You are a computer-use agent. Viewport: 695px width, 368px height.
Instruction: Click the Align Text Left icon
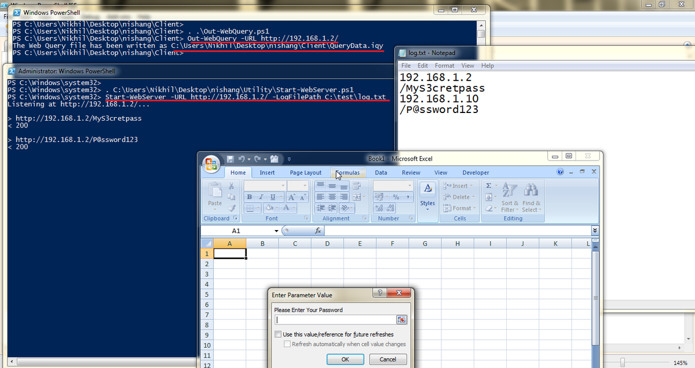pyautogui.click(x=320, y=197)
